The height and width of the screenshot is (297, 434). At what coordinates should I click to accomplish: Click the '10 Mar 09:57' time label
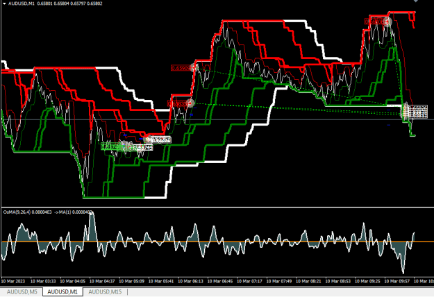pyautogui.click(x=397, y=281)
